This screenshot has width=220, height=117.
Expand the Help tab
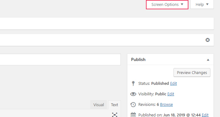coord(202,5)
